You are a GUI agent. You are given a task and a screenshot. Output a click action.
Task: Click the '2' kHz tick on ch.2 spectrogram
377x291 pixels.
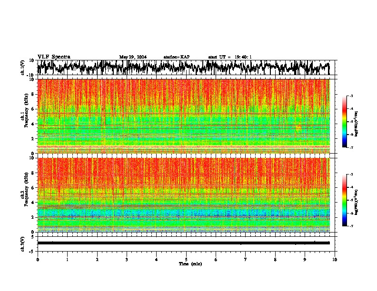(33, 217)
